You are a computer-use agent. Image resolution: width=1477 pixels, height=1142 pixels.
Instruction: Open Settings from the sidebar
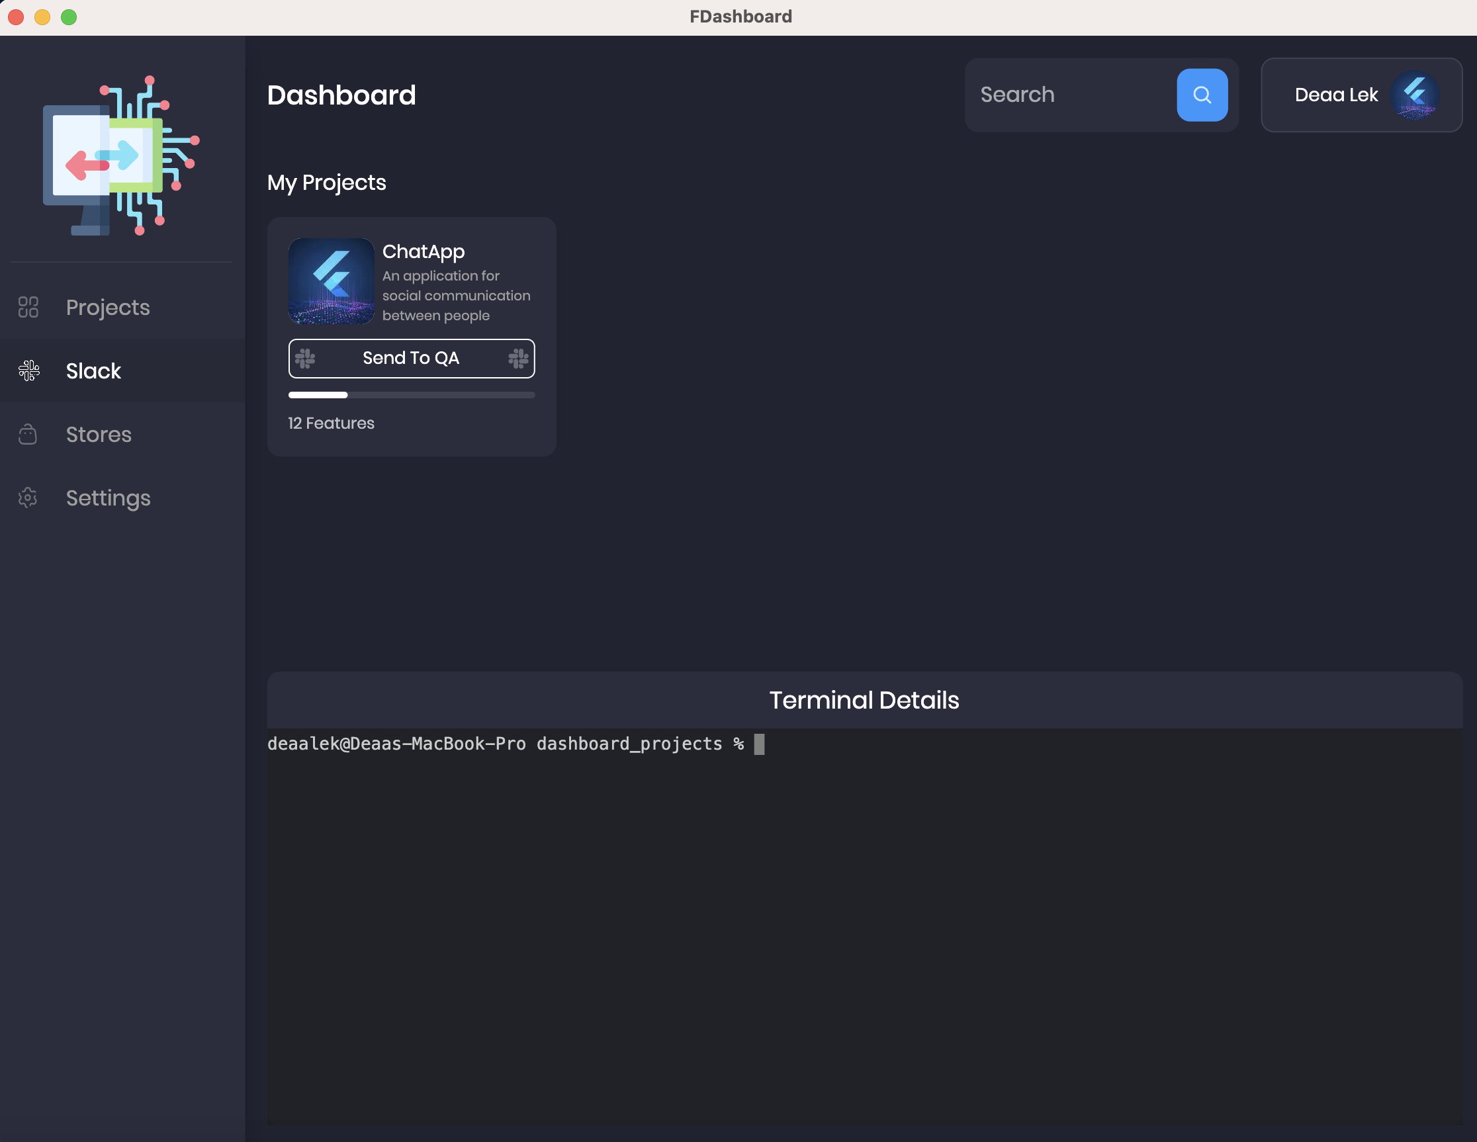pyautogui.click(x=109, y=498)
